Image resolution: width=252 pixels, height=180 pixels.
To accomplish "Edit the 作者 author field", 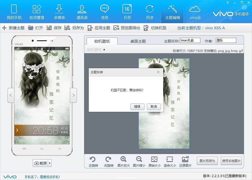I will [226, 41].
